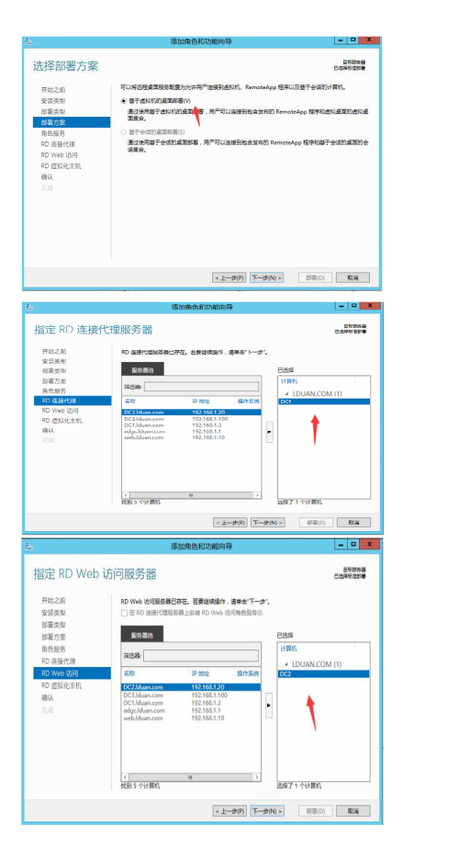Click 192.168.1.100 cell in RD 连接代理服务器 window
Viewport: 459px width, 859px height.
tap(210, 419)
